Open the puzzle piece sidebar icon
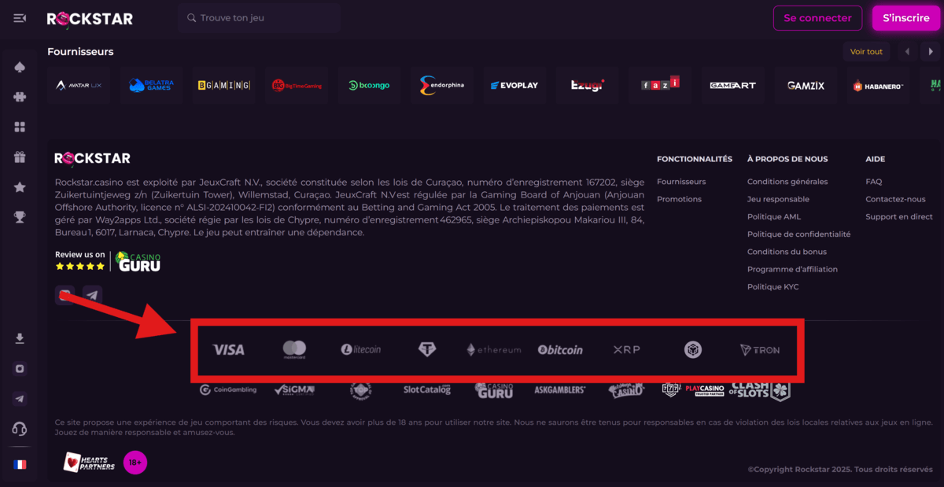The width and height of the screenshot is (944, 487). coord(20,98)
